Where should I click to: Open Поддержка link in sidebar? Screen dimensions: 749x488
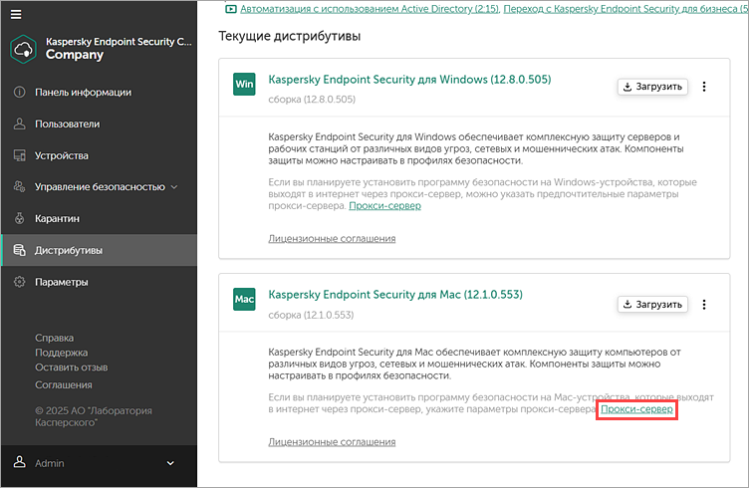coord(61,353)
